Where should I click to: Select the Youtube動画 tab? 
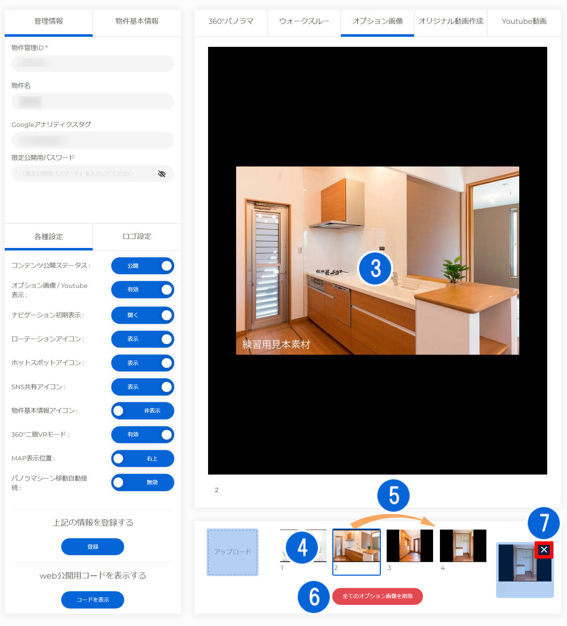click(524, 21)
